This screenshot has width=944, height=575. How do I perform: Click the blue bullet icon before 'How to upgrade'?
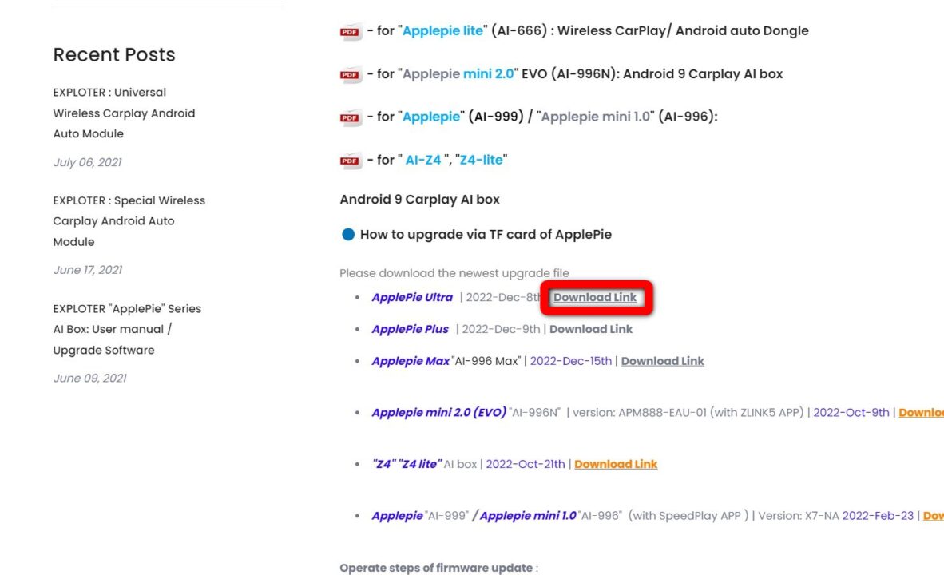(x=348, y=235)
